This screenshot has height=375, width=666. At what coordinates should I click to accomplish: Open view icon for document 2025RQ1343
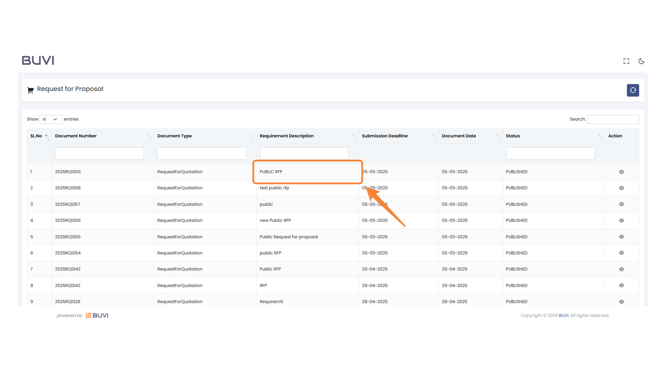(x=621, y=269)
